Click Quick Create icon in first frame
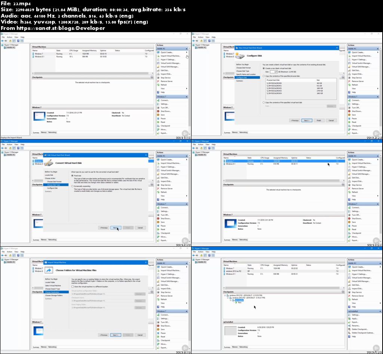The image size is (383, 354). pos(158,52)
